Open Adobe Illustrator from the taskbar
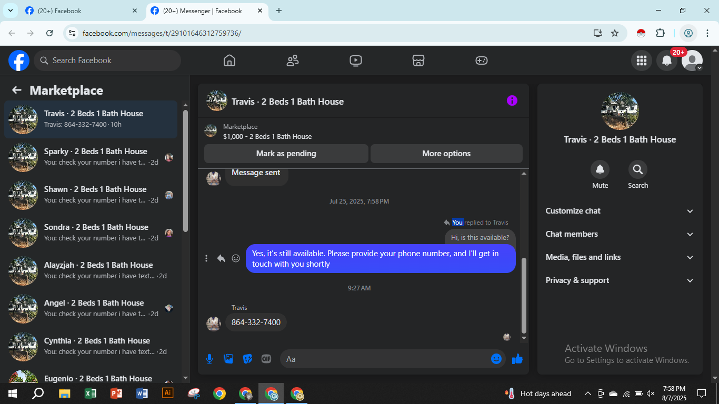 tap(168, 393)
